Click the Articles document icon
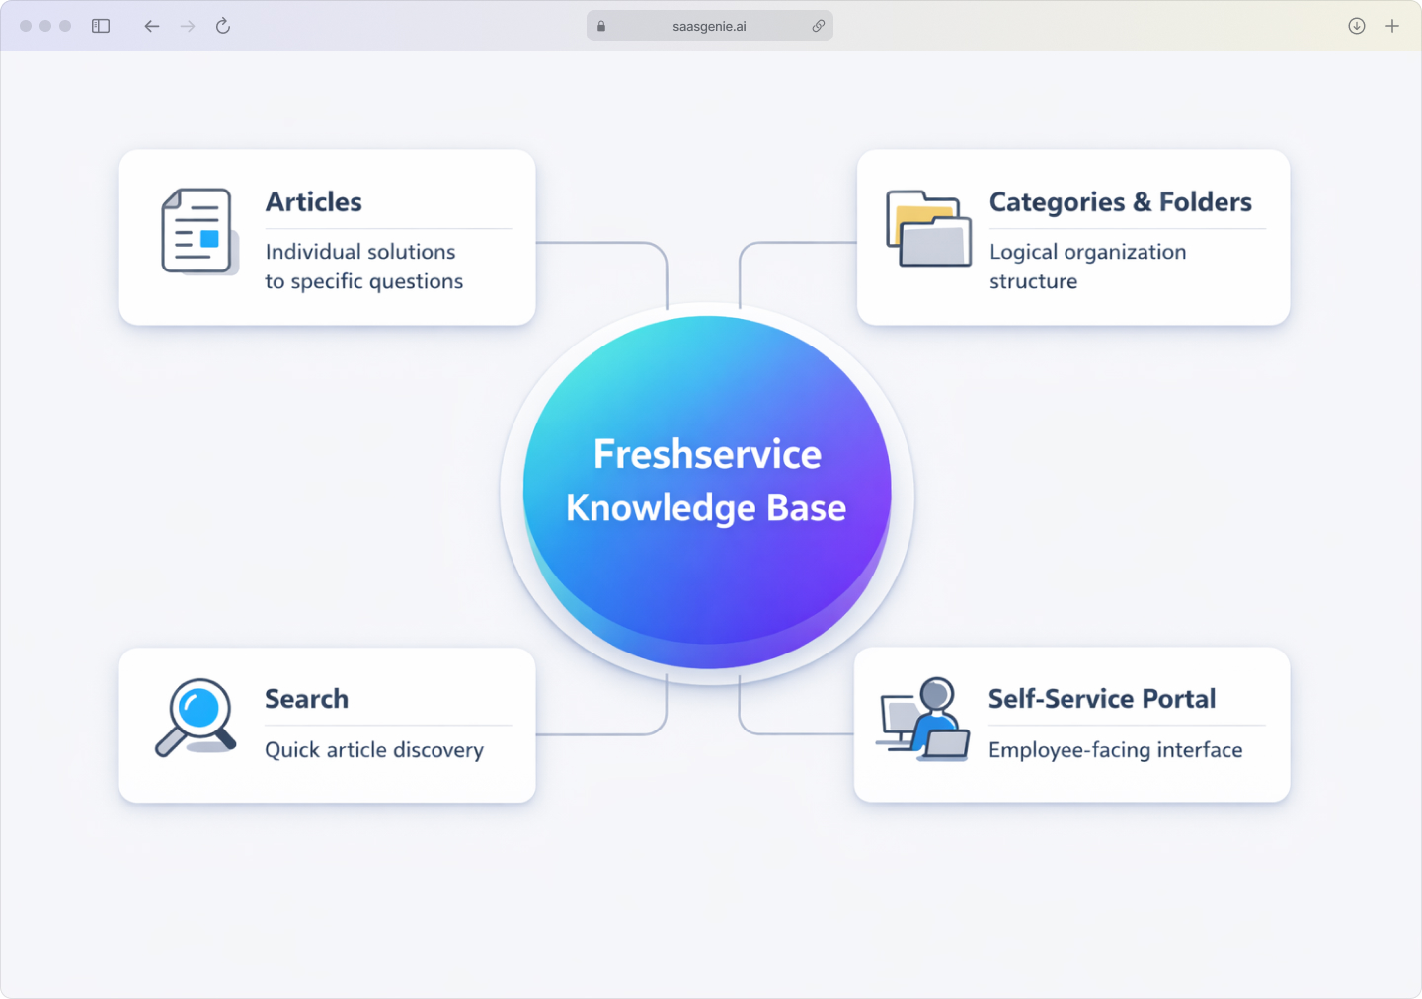This screenshot has width=1422, height=999. click(197, 232)
